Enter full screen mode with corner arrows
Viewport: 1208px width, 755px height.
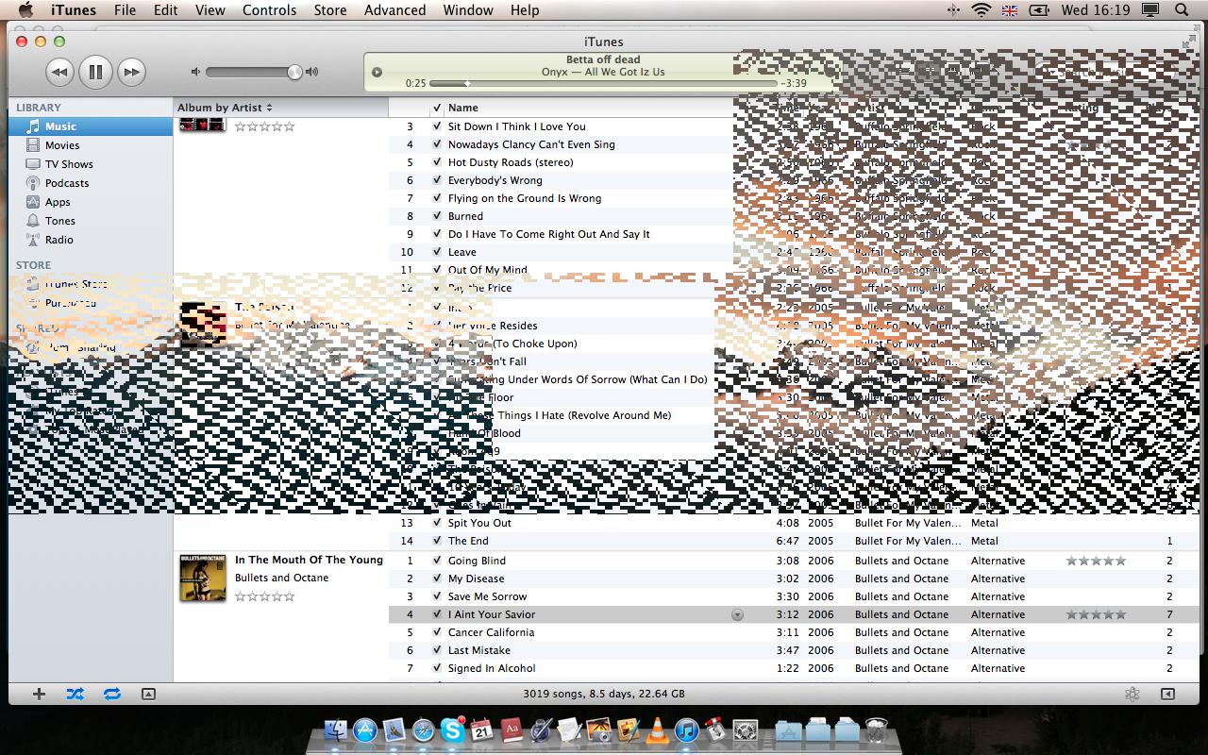(1188, 42)
